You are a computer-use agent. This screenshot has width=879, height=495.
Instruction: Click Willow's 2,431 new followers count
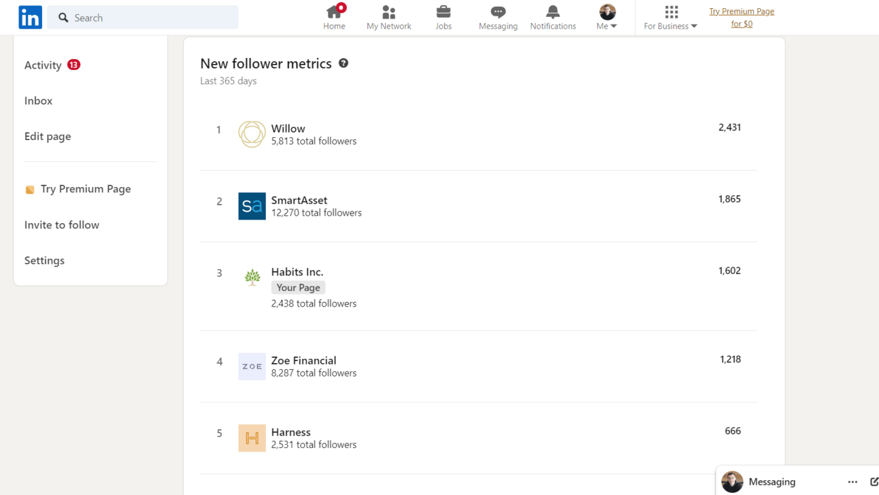point(729,127)
